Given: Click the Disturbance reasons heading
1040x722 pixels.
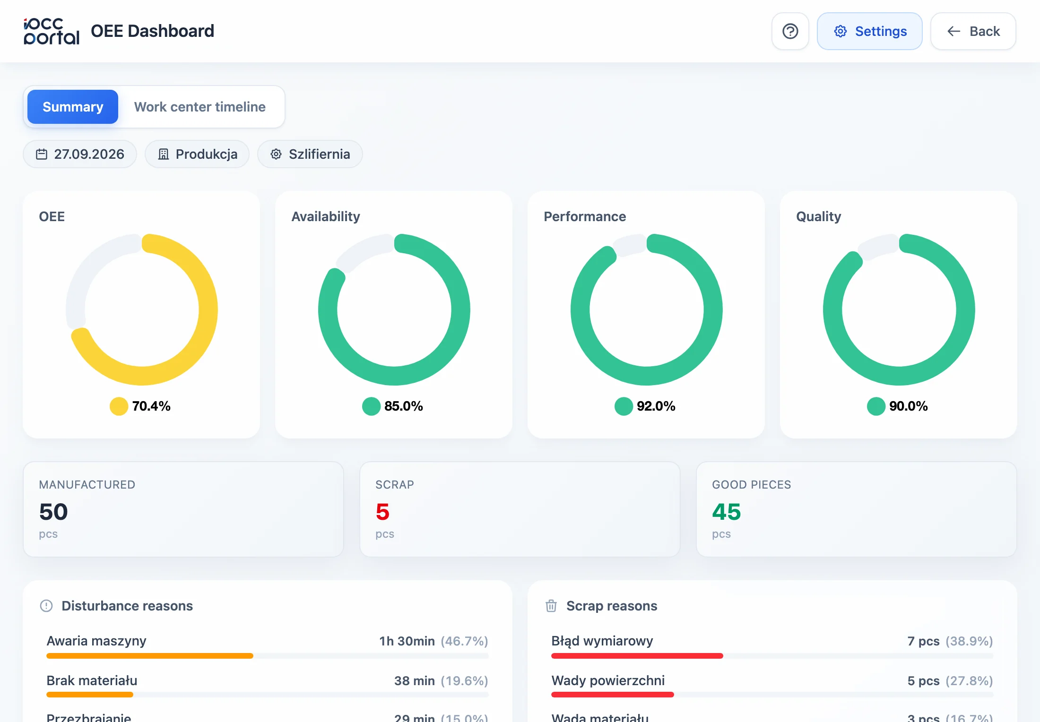Looking at the screenshot, I should [127, 606].
